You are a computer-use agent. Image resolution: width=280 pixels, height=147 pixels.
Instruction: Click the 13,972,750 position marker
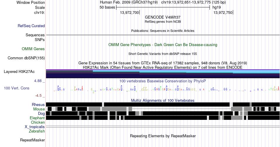tap(223, 13)
